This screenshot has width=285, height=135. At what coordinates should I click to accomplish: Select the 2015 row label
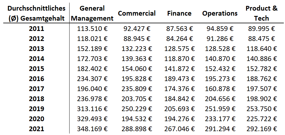(36, 69)
